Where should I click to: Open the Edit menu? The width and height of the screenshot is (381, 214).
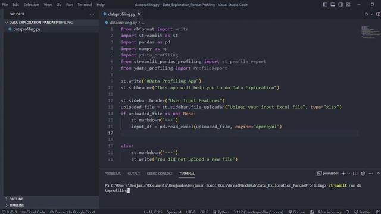[x=15, y=5]
